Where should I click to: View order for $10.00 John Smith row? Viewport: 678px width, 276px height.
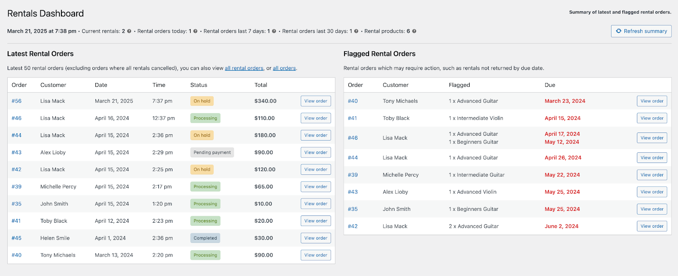pos(316,204)
